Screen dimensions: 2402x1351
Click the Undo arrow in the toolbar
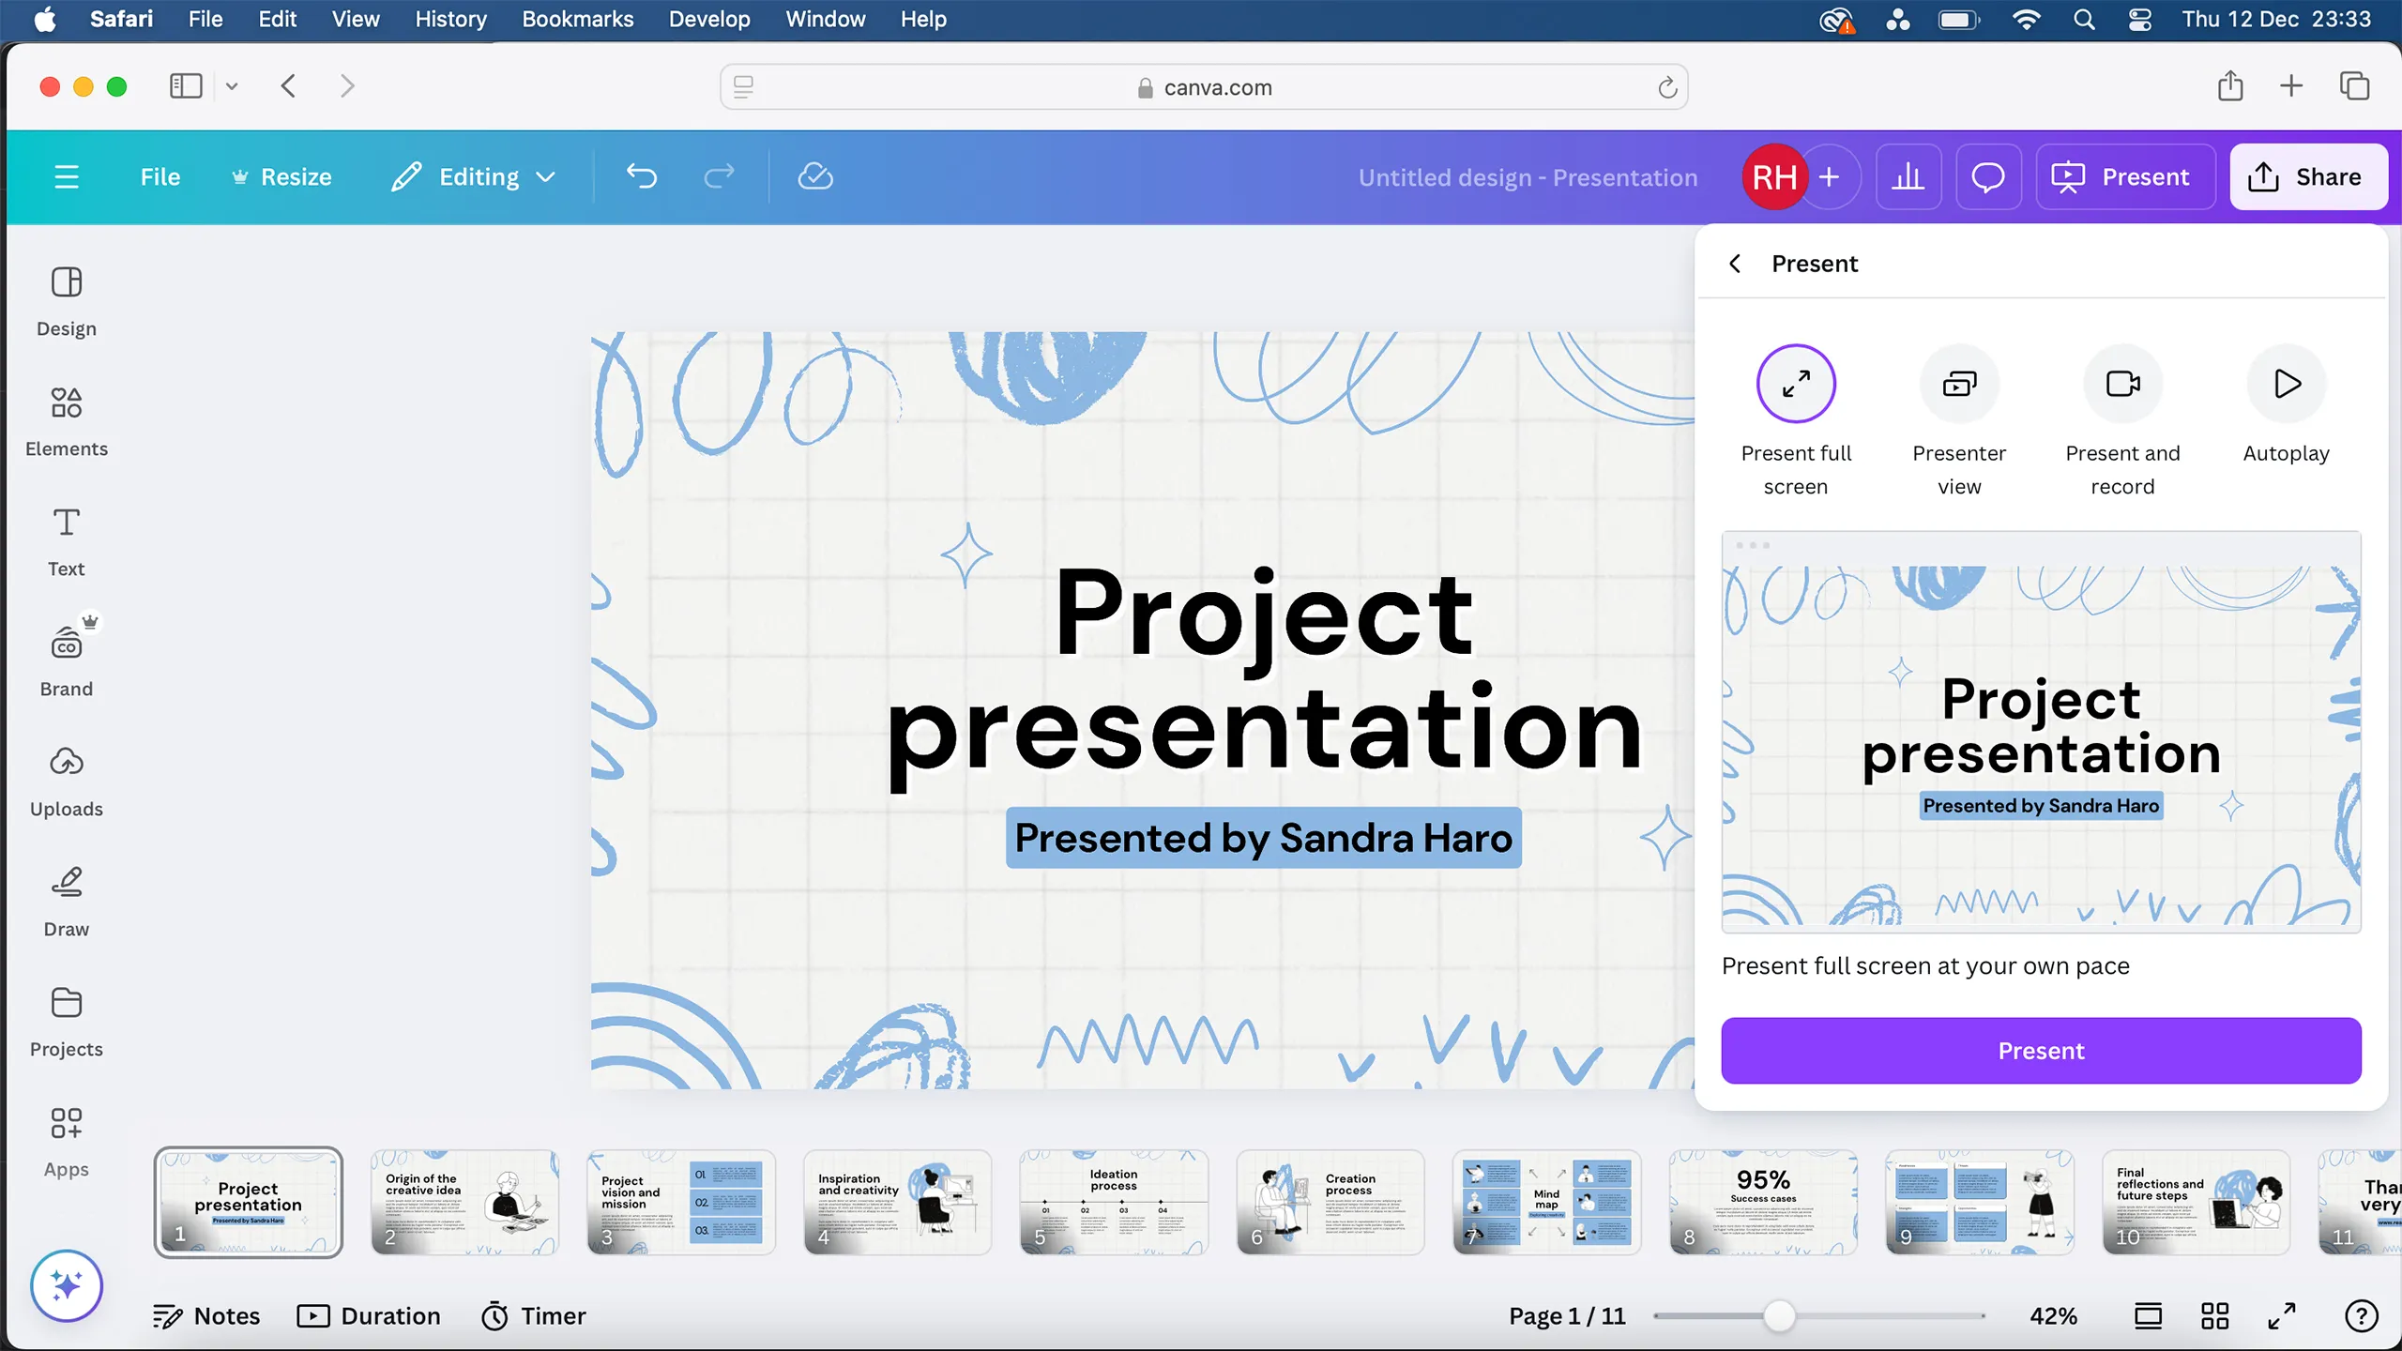(x=642, y=176)
